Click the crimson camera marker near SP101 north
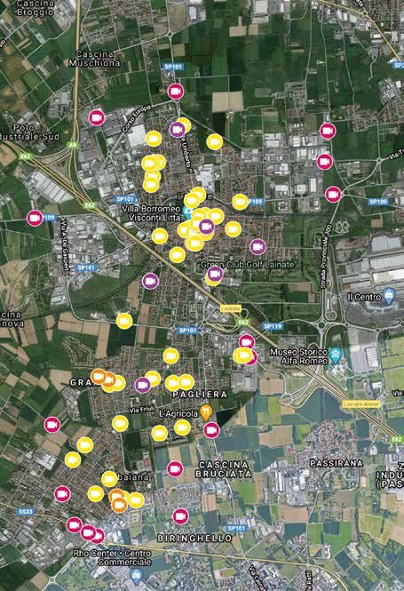 coord(176,92)
